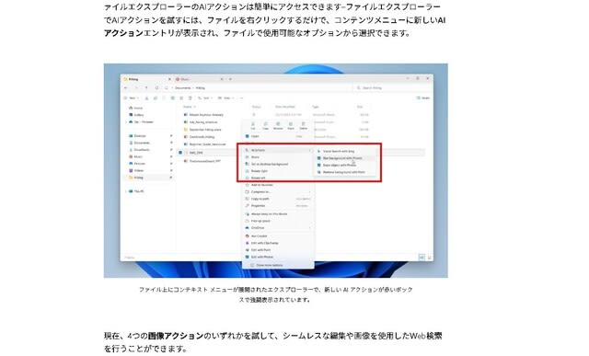Select Visual Search with Bing
Image resolution: width=589 pixels, height=356 pixels.
(x=344, y=151)
